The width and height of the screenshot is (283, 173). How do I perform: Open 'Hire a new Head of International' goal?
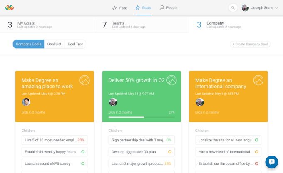click(x=228, y=152)
